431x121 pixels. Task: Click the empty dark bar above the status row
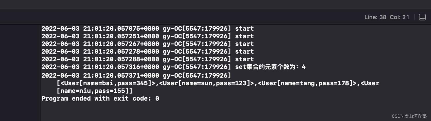click(x=215, y=5)
